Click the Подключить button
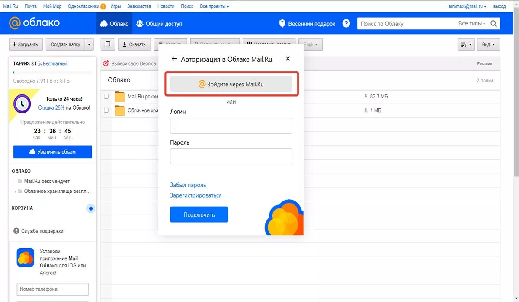Viewport: 519px width, 302px height. tap(199, 214)
